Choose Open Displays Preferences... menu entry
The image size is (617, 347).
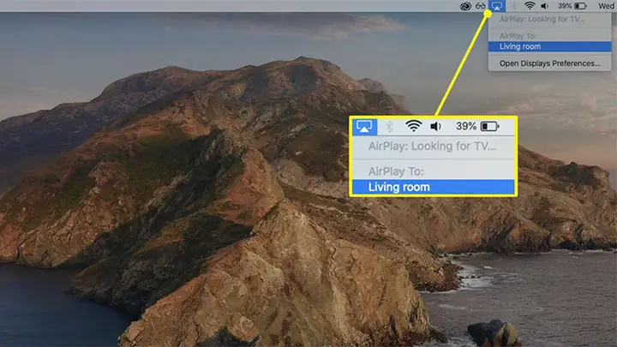pos(549,63)
